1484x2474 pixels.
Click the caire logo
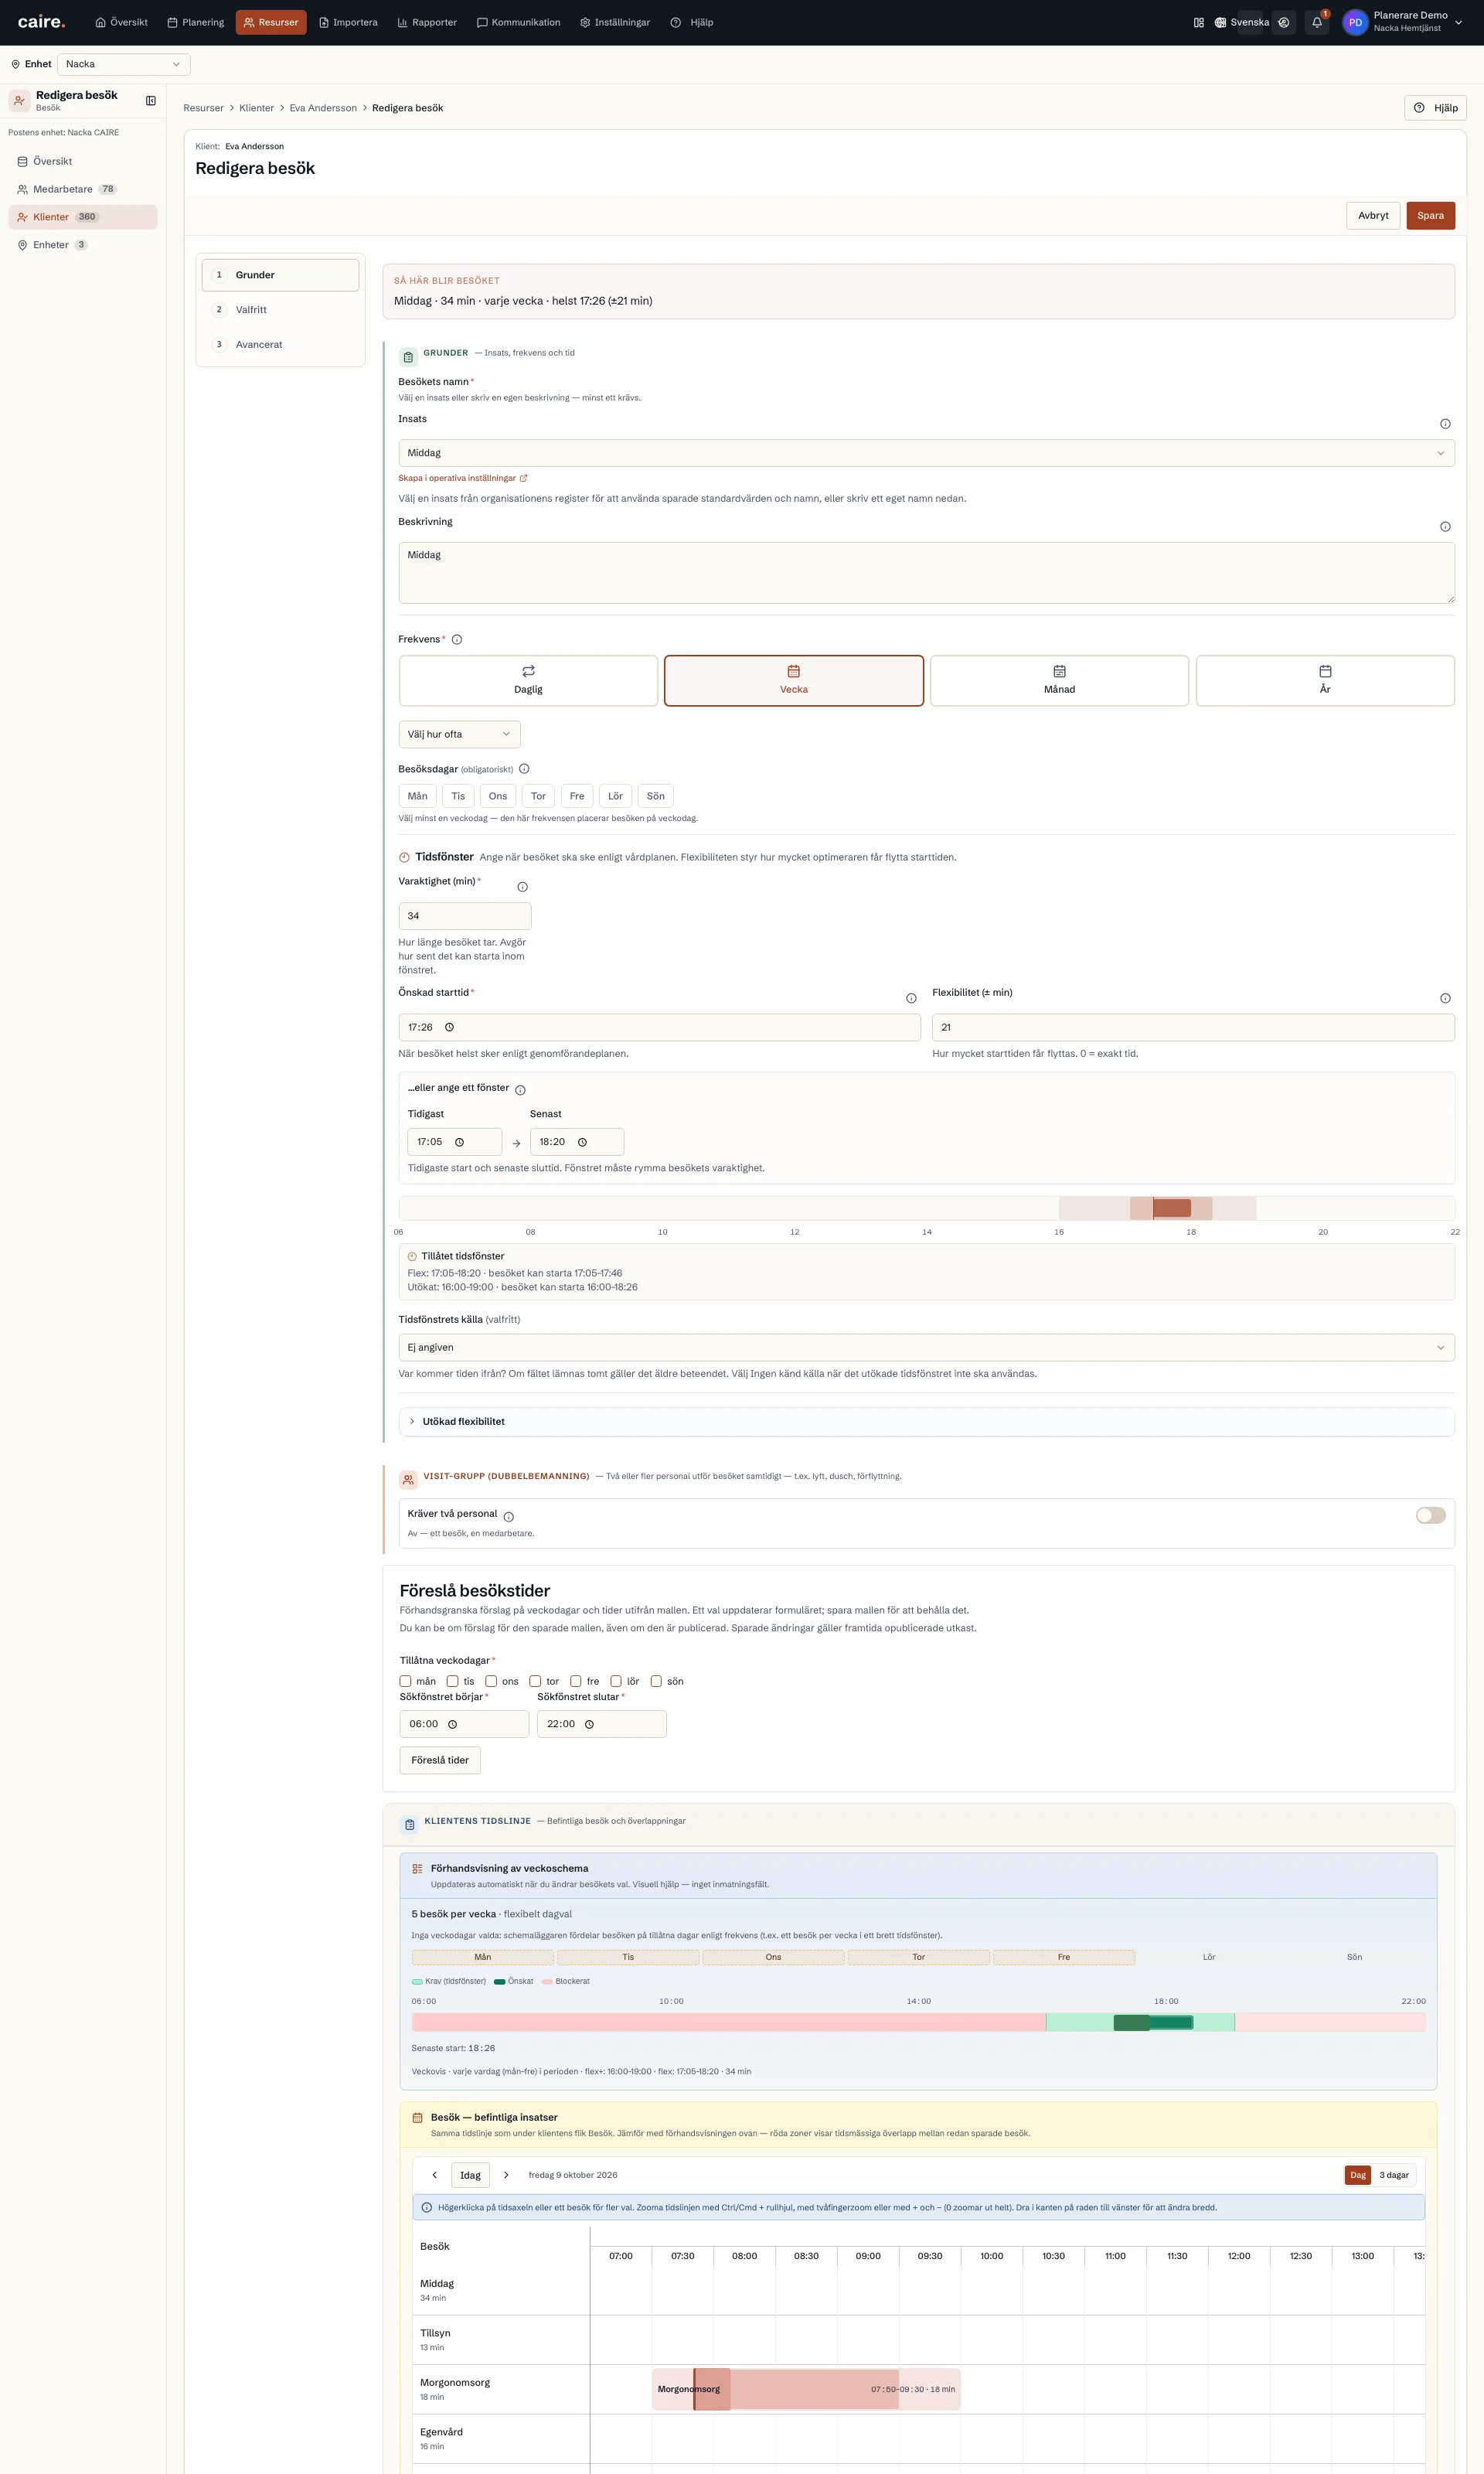(42, 22)
